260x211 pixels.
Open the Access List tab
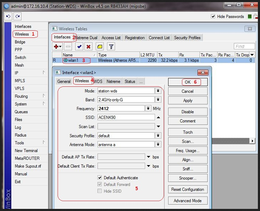tap(111, 38)
